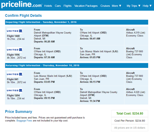Screen dimensions: 154x133
Task: Select Vacation Packages in the header
Action: pos(86,6)
